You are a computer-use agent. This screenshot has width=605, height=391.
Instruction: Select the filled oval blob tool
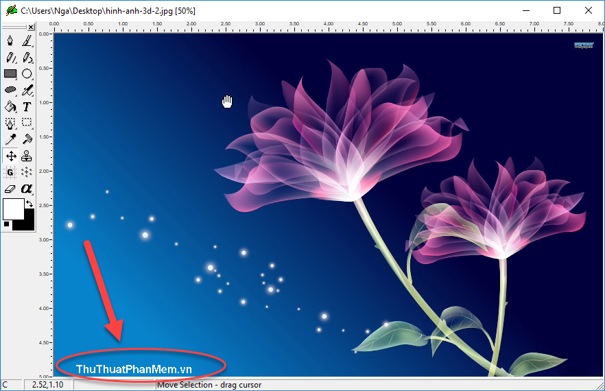10,90
